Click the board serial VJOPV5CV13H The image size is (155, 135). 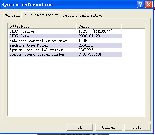click(x=91, y=54)
